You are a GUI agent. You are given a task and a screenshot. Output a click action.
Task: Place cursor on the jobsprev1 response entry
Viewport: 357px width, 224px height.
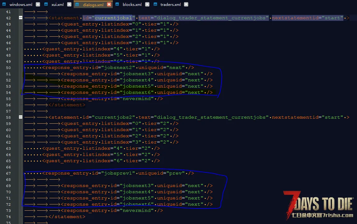[x=118, y=173]
